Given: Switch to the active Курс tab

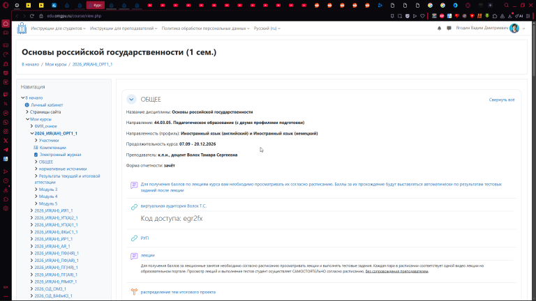Looking at the screenshot, I should coord(96,6).
